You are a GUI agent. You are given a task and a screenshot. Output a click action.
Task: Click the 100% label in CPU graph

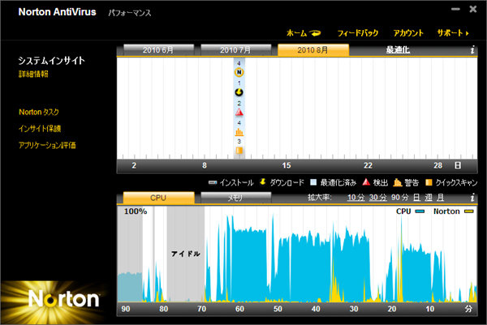(x=136, y=212)
